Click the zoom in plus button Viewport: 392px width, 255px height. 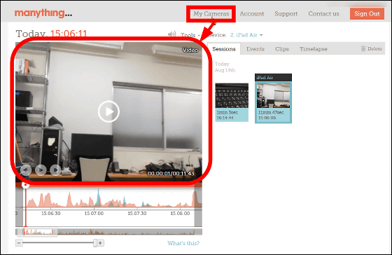click(x=100, y=242)
